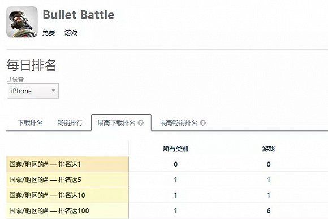This screenshot has height=219, width=328.
Task: Click the help icon beside 最高下载排名
Action: coord(141,123)
